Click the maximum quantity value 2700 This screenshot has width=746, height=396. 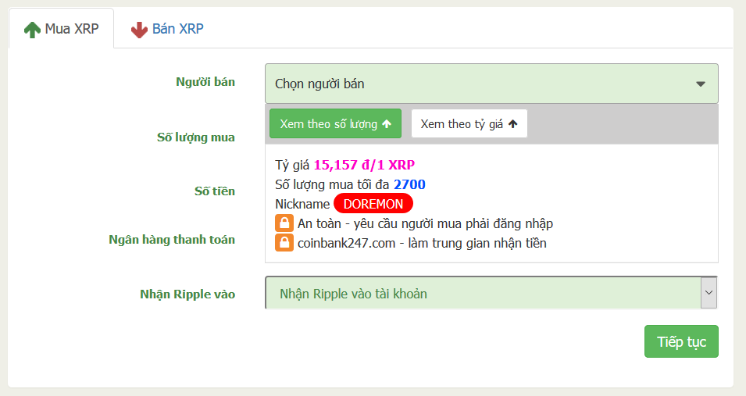pyautogui.click(x=409, y=184)
